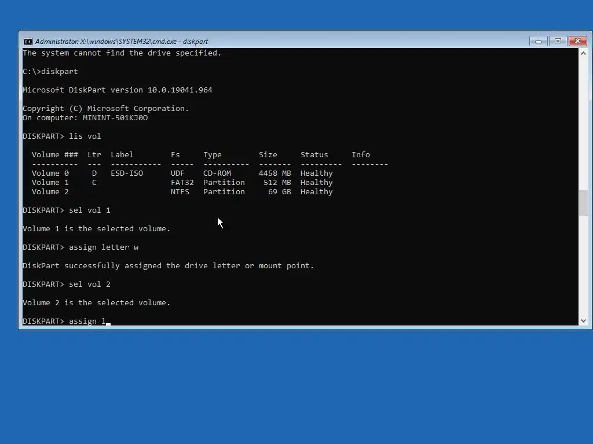Click 'Volume 1' in the volume list

(50, 182)
